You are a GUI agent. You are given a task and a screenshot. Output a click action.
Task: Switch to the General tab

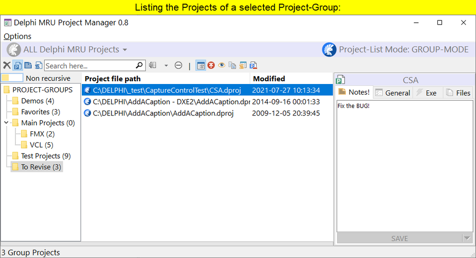(393, 93)
